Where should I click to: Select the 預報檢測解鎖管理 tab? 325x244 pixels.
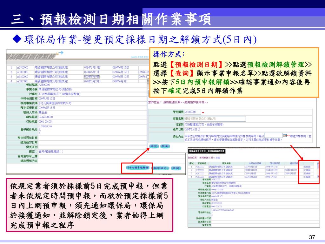coord(216,152)
